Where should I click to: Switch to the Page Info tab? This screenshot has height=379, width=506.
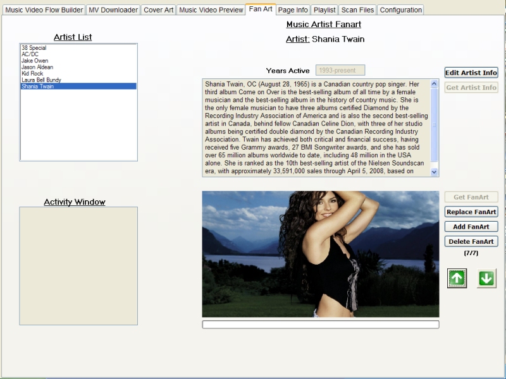293,10
